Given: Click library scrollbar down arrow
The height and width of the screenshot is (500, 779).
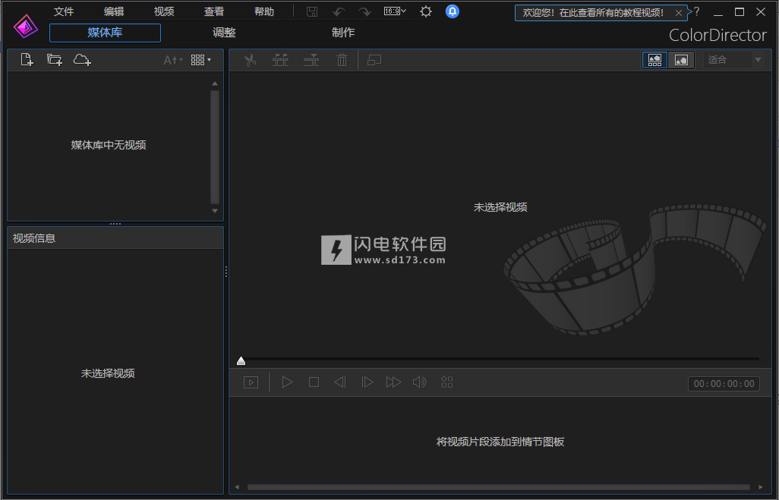Looking at the screenshot, I should coord(215,211).
